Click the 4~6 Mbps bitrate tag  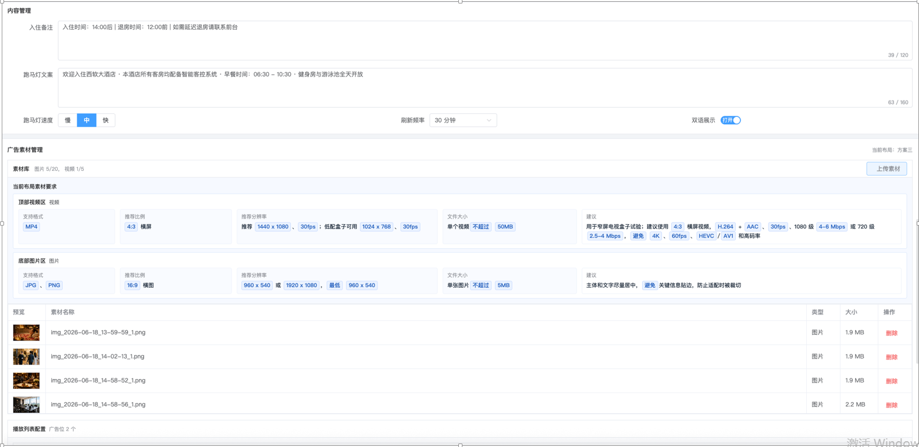pyautogui.click(x=832, y=227)
